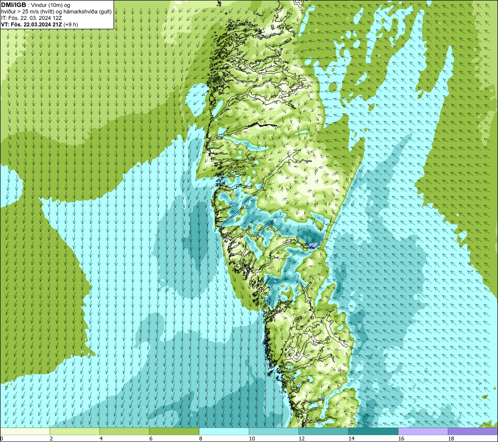Viewport: 498px width, 442px height.
Task: Click the 12–14 m/s teal legend swatch
Action: pyautogui.click(x=323, y=431)
